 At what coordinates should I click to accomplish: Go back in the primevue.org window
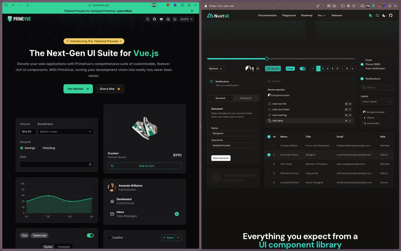(13, 5)
